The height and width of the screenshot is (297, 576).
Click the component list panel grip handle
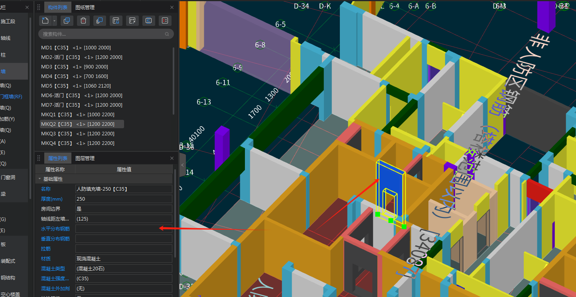coord(39,7)
